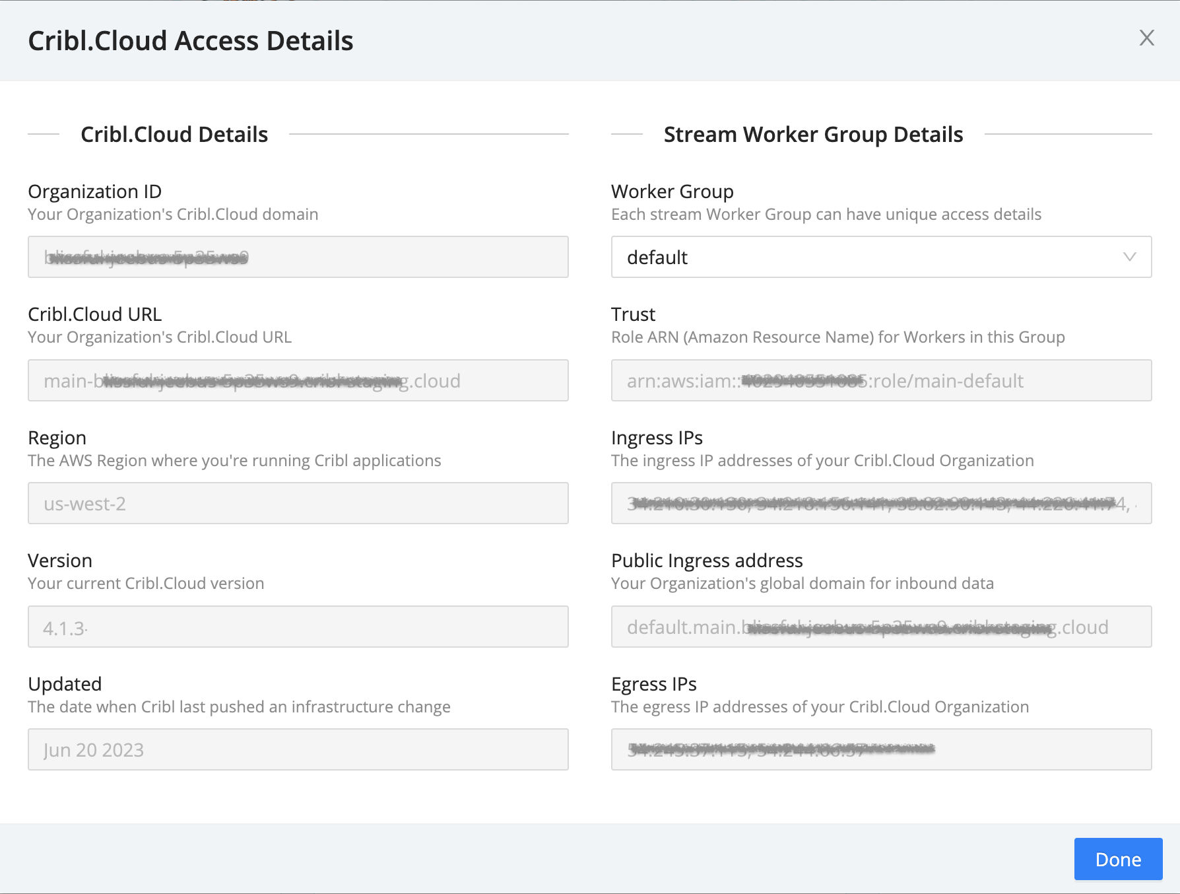The width and height of the screenshot is (1180, 894).
Task: Click the Cribl.Cloud URL label
Action: (x=94, y=314)
